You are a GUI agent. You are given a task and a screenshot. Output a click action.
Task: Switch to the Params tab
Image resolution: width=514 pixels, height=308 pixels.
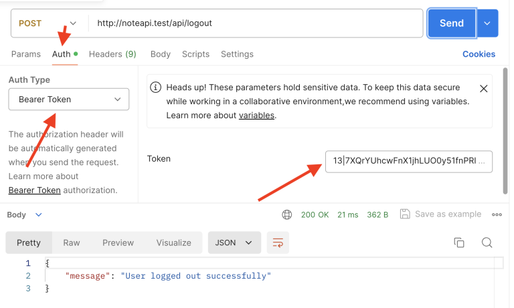(x=25, y=54)
